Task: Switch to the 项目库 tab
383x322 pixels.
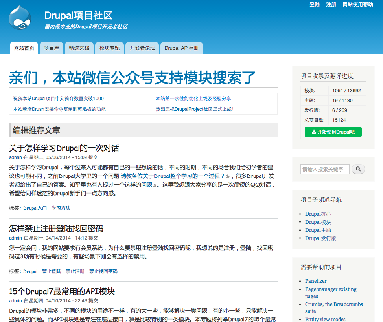Action: pyautogui.click(x=52, y=48)
